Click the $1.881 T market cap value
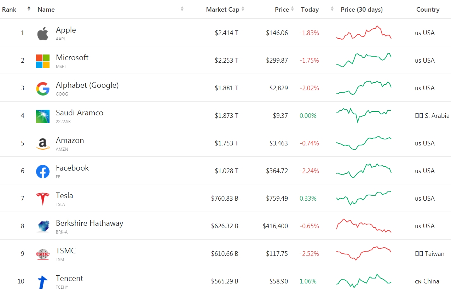 coord(226,88)
